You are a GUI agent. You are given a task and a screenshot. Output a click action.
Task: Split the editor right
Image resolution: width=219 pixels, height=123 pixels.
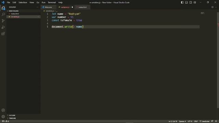[x=212, y=7]
